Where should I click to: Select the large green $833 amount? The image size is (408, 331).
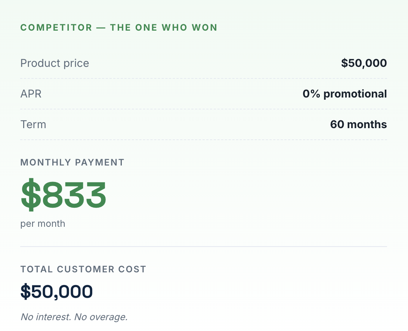(63, 195)
